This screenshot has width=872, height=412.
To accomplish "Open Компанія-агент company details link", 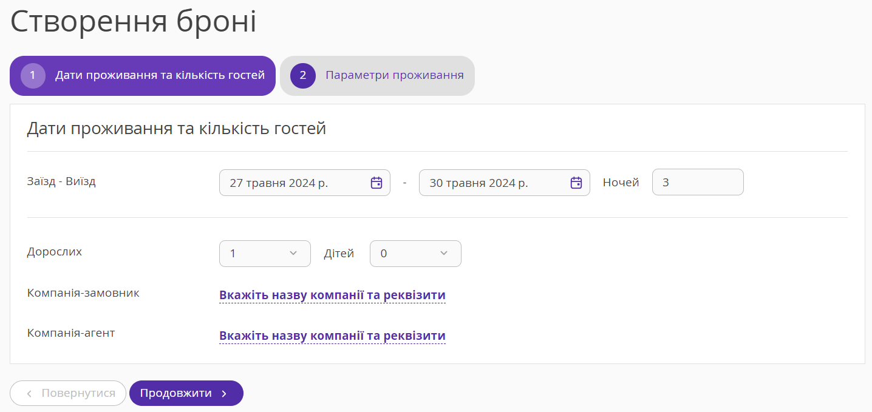I will 332,336.
